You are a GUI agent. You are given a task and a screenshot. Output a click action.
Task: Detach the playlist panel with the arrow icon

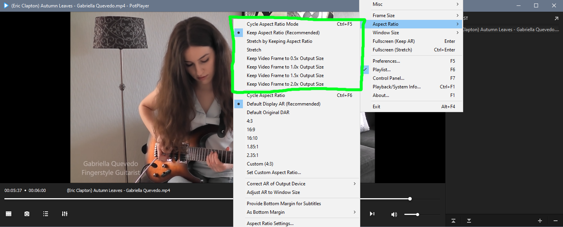tap(556, 18)
